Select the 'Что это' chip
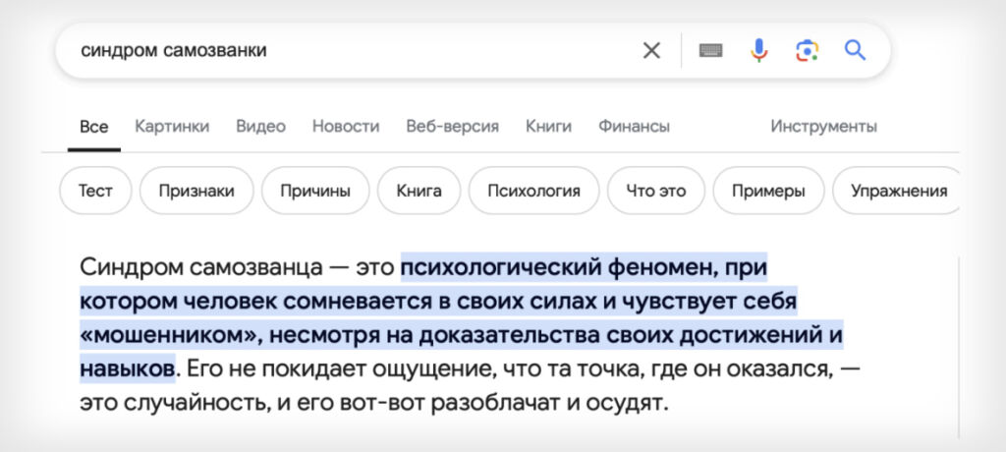The height and width of the screenshot is (452, 1006). pos(655,191)
